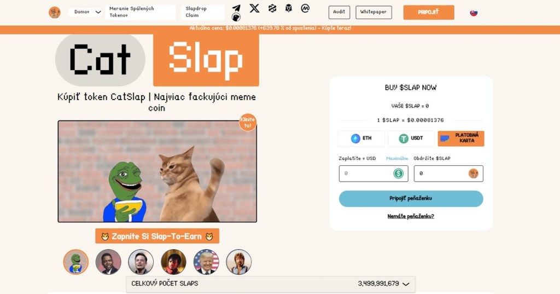Open the Slapdrop Claim menu item
560x294 pixels.
coord(202,12)
